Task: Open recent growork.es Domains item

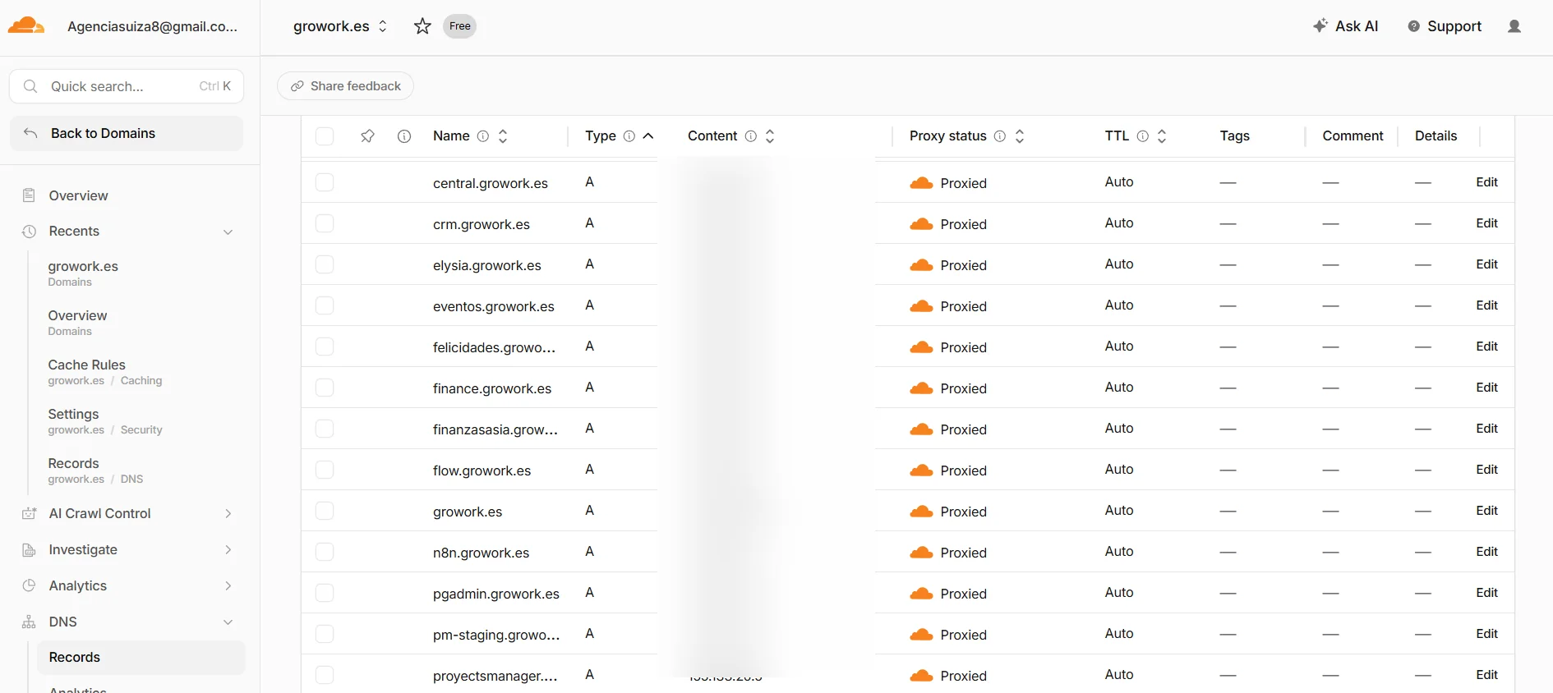Action: tap(82, 273)
